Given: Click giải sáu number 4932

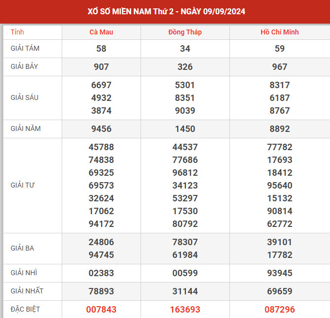Looking at the screenshot, I should [101, 98].
